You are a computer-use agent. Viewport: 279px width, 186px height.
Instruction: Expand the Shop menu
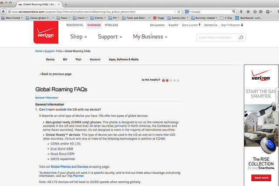pos(79,37)
